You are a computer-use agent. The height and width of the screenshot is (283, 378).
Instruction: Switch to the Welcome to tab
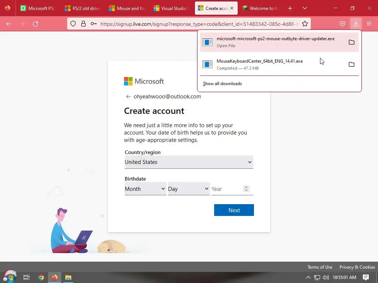click(x=260, y=8)
